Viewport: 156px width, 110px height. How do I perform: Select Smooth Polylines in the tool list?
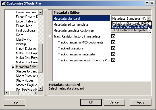(x=27, y=85)
